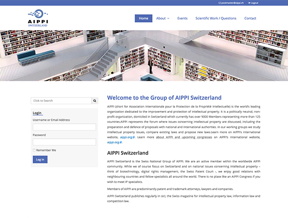Click the Username or Email Address field
The width and height of the screenshot is (288, 218).
click(x=64, y=127)
